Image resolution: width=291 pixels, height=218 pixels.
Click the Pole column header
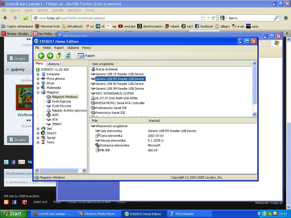pos(118,121)
